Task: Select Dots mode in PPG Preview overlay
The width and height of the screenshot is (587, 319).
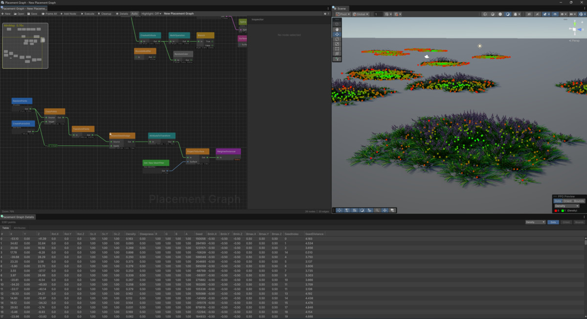Action: coord(558,201)
